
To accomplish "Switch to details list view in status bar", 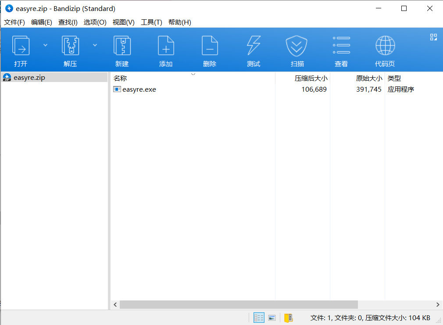I will point(259,318).
